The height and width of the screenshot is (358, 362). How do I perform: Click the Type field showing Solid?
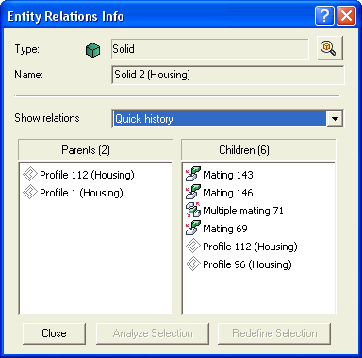(x=210, y=49)
